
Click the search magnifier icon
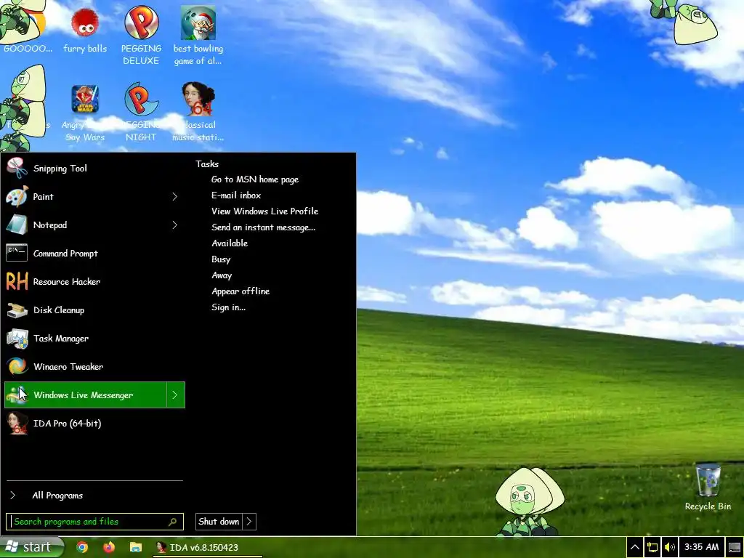pos(173,522)
